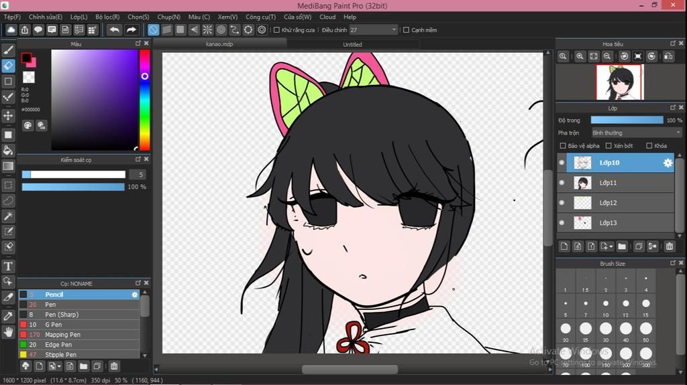Viewport: 687px width, 385px height.
Task: Zoom in on the navigator
Action: pyautogui.click(x=580, y=56)
